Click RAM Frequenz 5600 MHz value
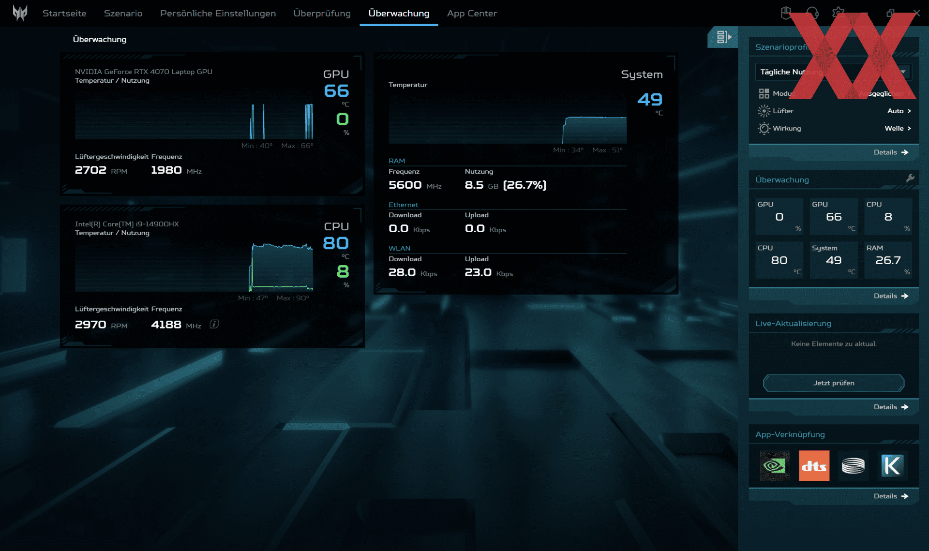 [415, 185]
